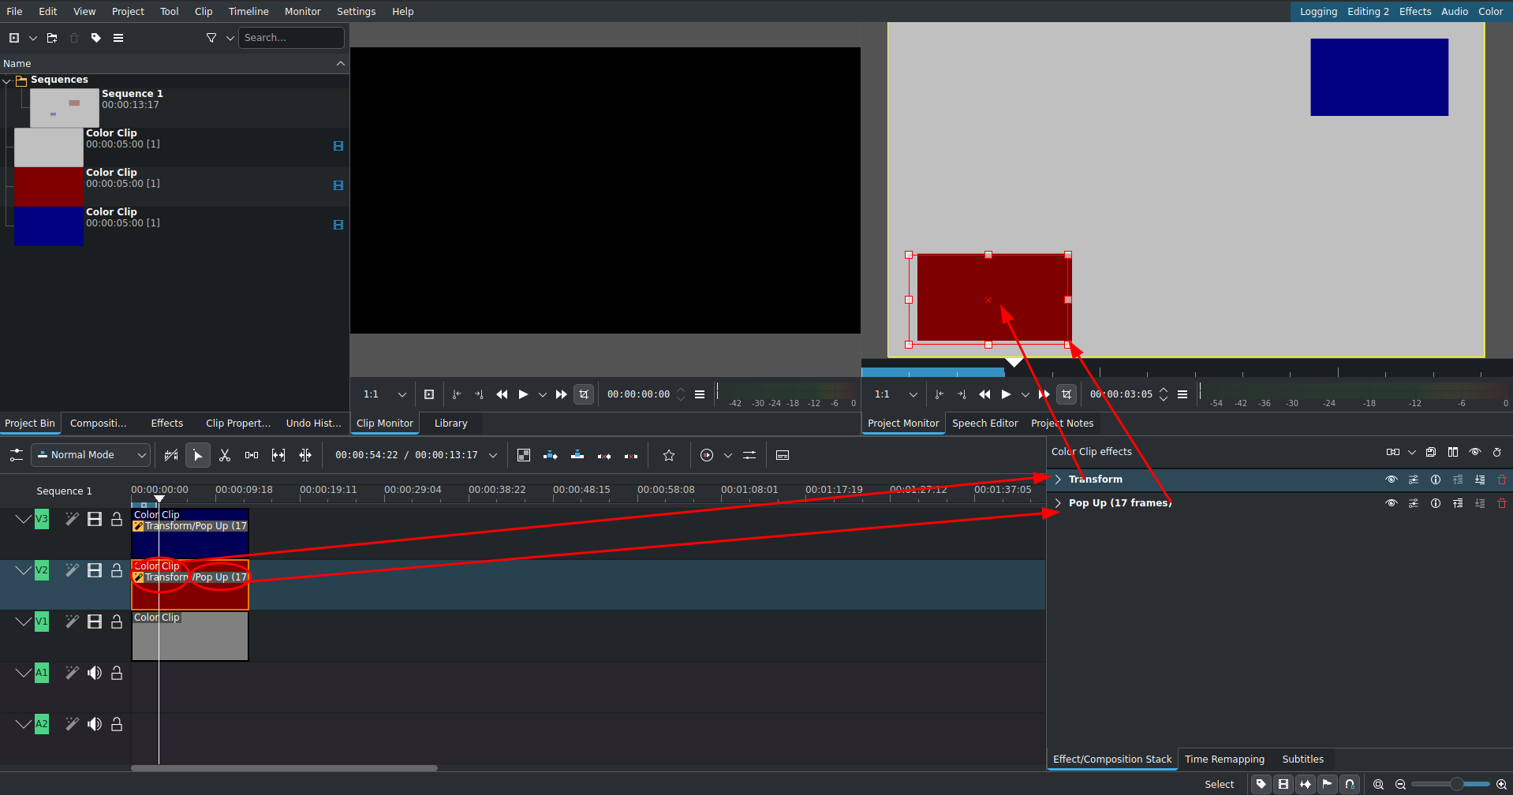The image size is (1513, 795).
Task: Switch to the Editing 2 workspace
Action: [x=1368, y=11]
